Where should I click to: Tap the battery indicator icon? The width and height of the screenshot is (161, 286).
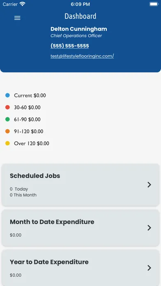coord(154,4)
